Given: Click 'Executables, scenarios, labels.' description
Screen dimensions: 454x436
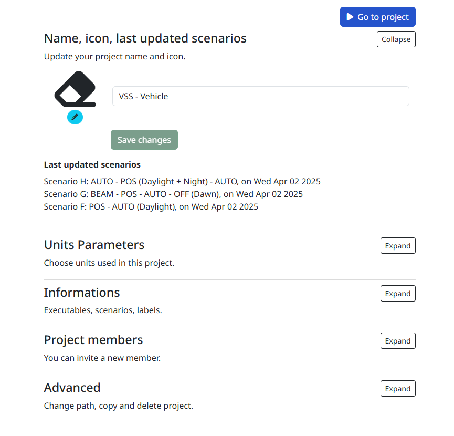Looking at the screenshot, I should point(103,310).
